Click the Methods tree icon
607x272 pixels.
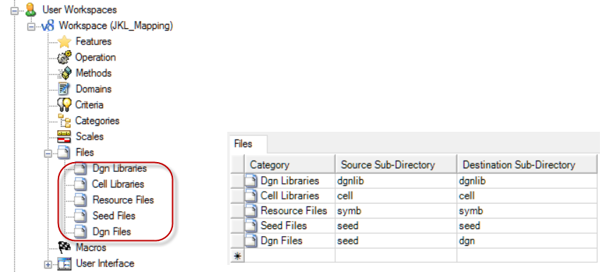point(64,73)
